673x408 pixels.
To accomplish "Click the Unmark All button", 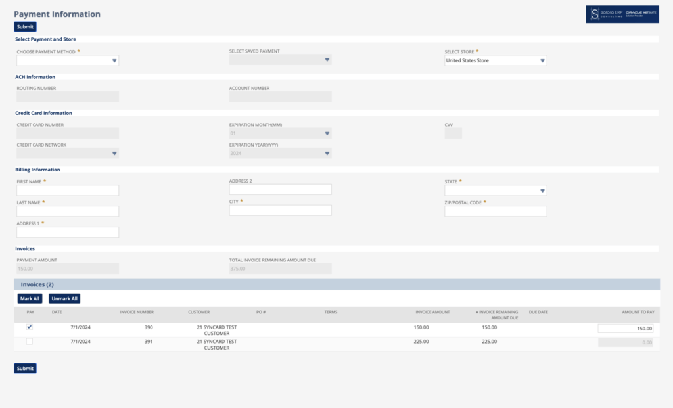I will [x=64, y=298].
